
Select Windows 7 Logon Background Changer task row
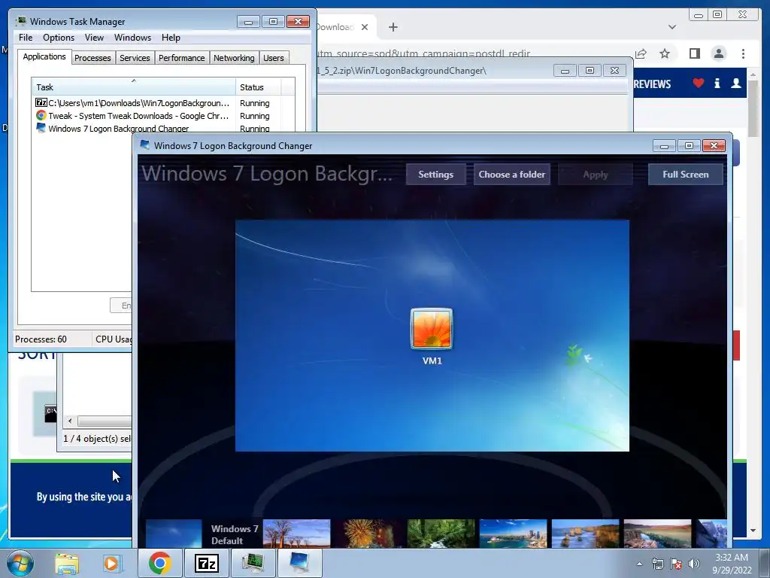162,128
